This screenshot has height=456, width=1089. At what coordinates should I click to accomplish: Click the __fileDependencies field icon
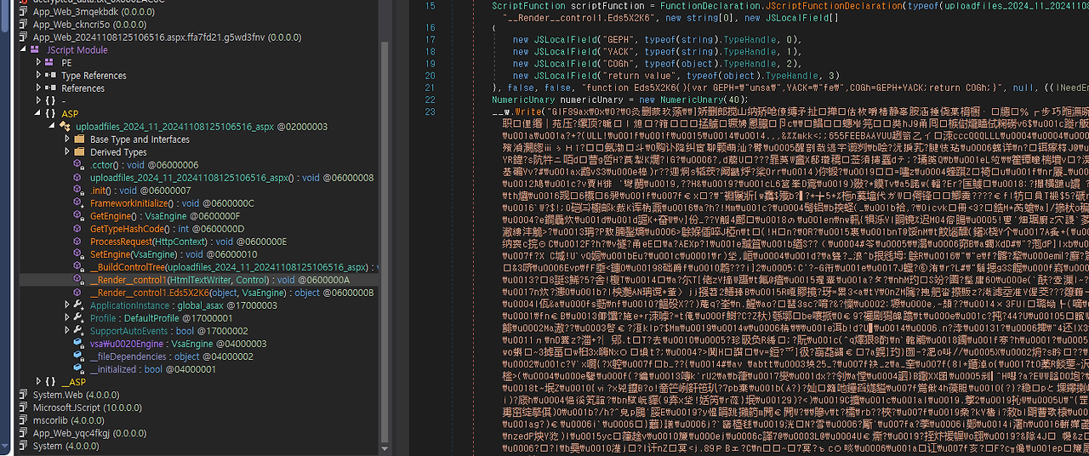pos(81,356)
